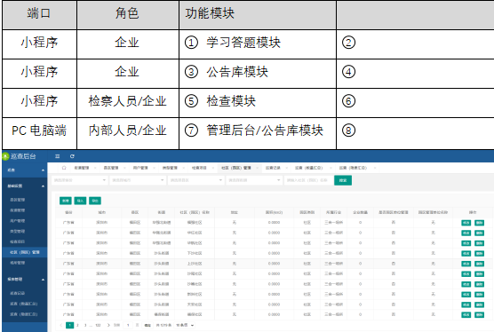Click 删除 in the 上沙社区 row
The height and width of the screenshot is (332, 494).
pyautogui.click(x=479, y=264)
